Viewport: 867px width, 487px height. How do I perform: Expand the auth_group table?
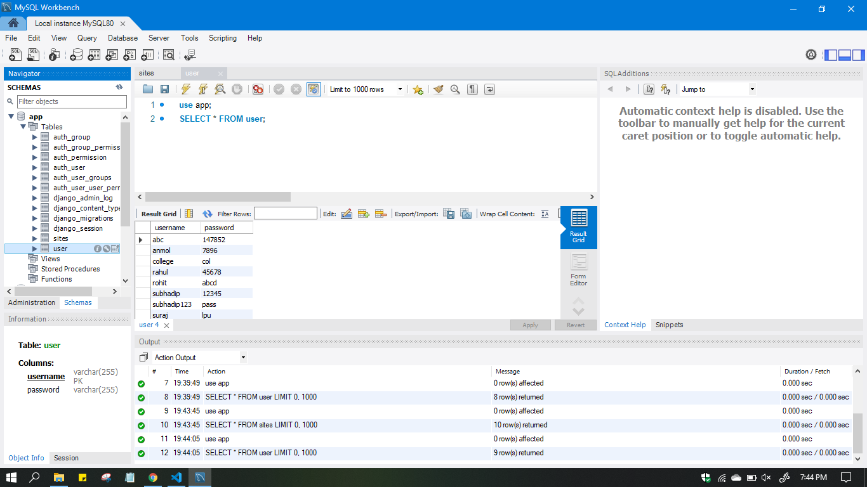[x=35, y=137]
